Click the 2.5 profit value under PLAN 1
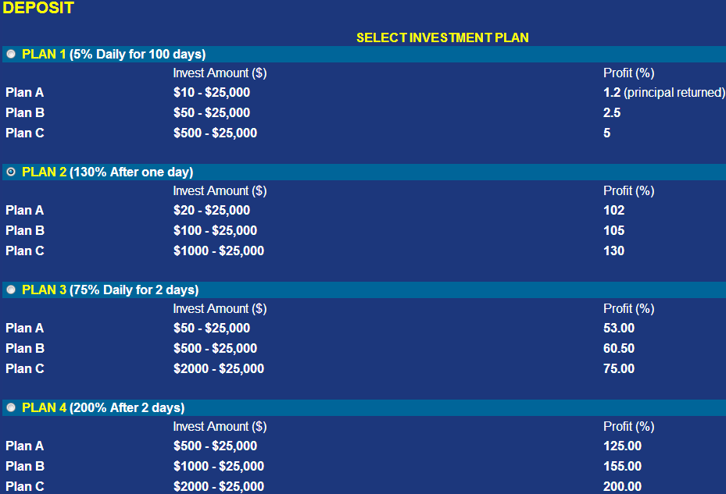 (x=612, y=112)
